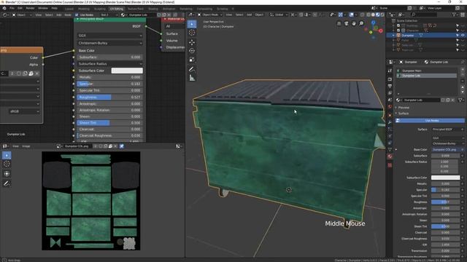Open the Christensen-Burley subsurface method dropdown
Screen dimensions: 467x262
pyautogui.click(x=110, y=43)
